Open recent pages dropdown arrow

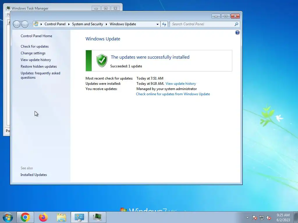(31, 24)
